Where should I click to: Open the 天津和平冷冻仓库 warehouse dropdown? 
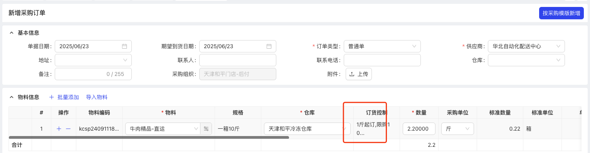[307, 129]
